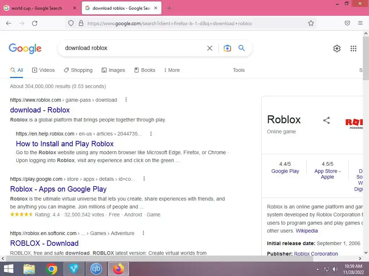View site security lock information

[81, 23]
